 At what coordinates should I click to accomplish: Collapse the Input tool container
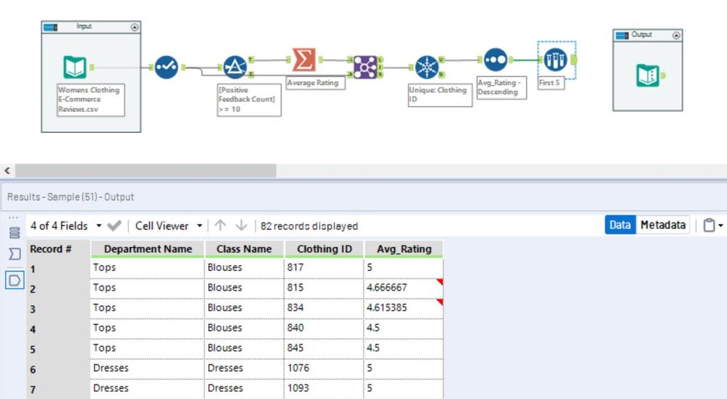(134, 27)
